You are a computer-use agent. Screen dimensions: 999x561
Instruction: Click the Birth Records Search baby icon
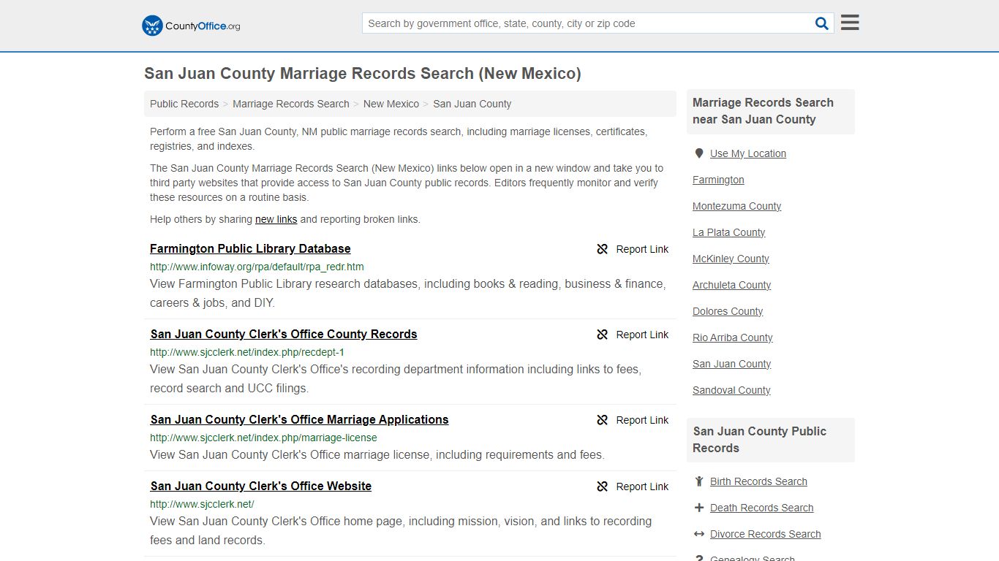pyautogui.click(x=699, y=481)
